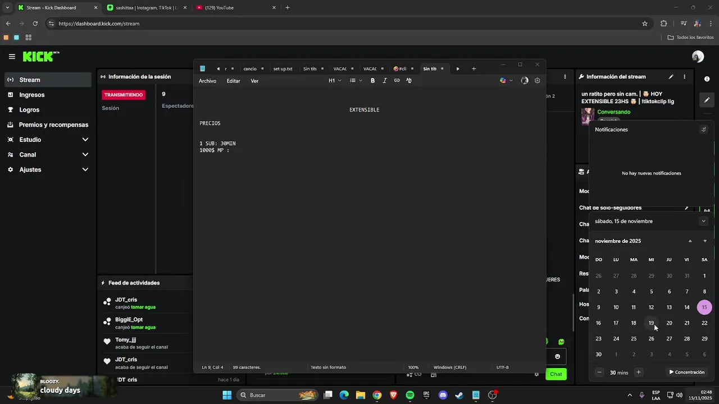Open the heading style H1 dropdown
Screen dimensions: 719x404
(335, 81)
